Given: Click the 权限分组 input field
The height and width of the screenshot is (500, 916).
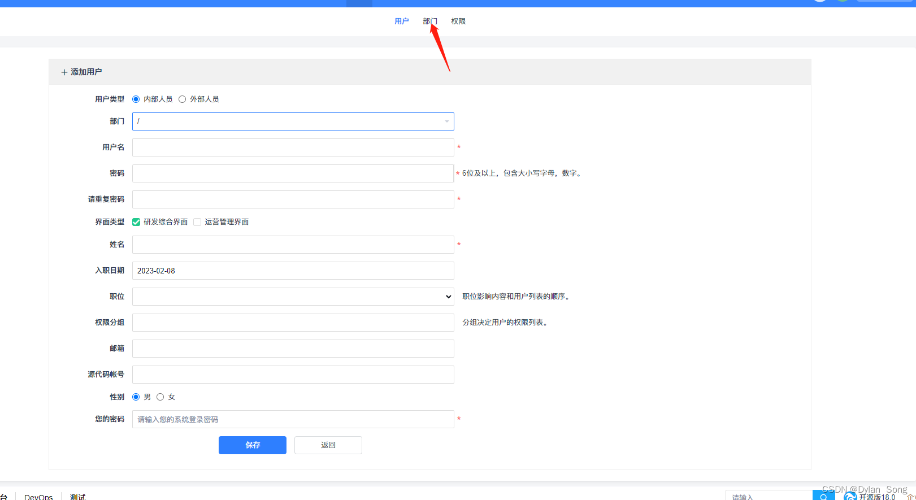Looking at the screenshot, I should pos(293,323).
